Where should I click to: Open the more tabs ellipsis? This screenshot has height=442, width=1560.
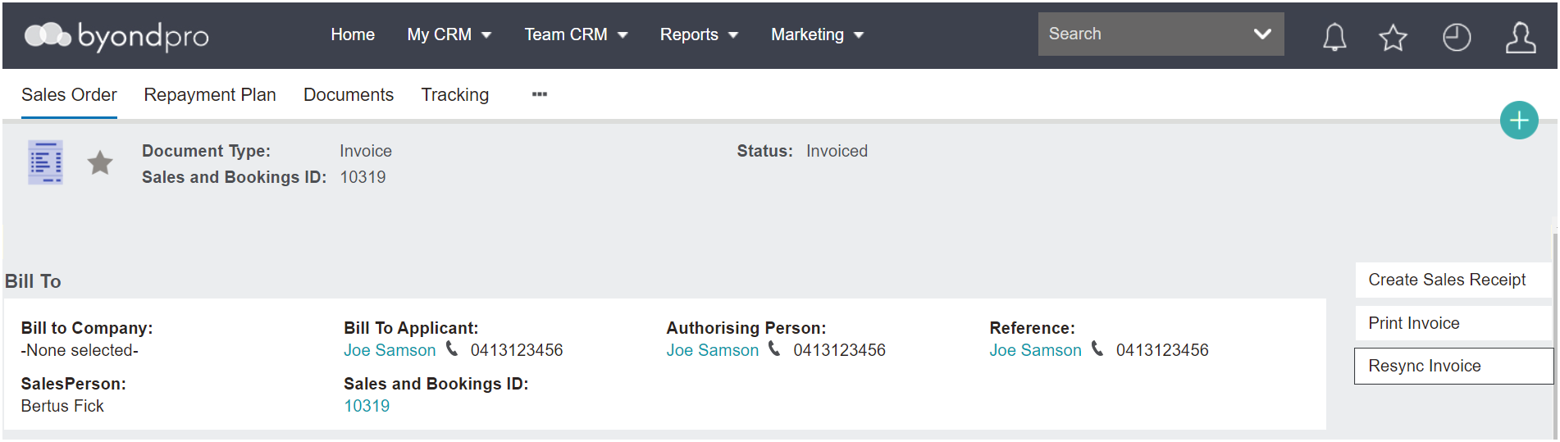pos(539,94)
